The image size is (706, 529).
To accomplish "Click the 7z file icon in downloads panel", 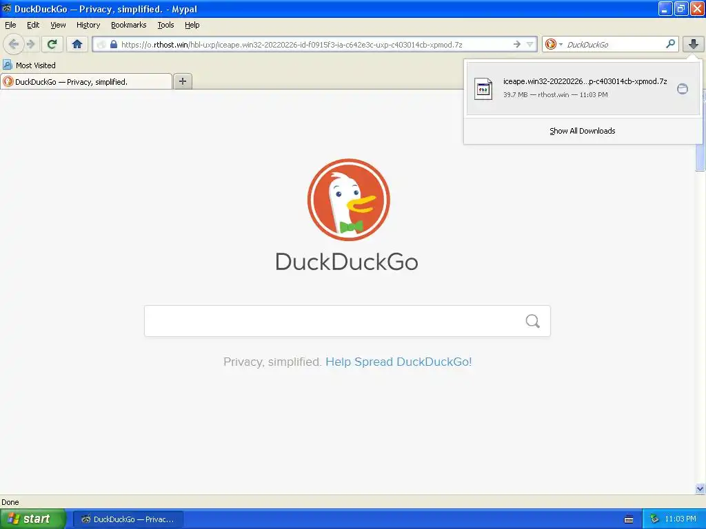I will click(483, 89).
